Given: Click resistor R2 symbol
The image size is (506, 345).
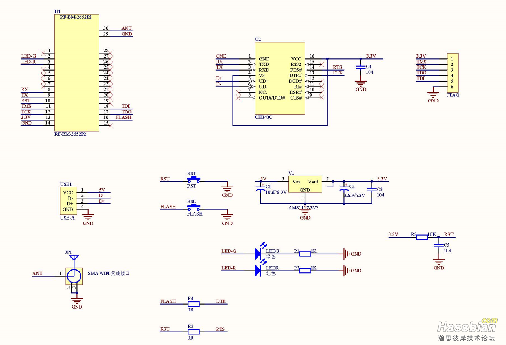Looking at the screenshot, I should click(x=305, y=271).
